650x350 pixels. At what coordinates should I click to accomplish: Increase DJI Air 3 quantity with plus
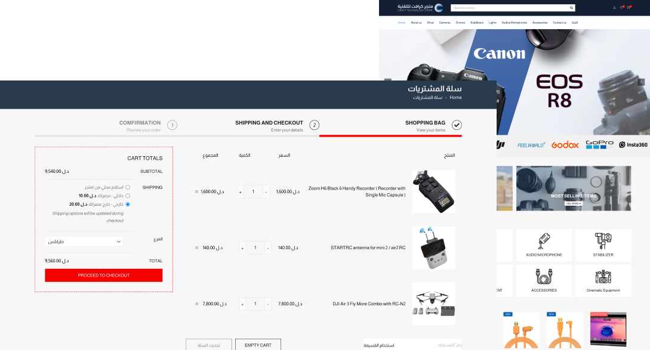click(242, 304)
